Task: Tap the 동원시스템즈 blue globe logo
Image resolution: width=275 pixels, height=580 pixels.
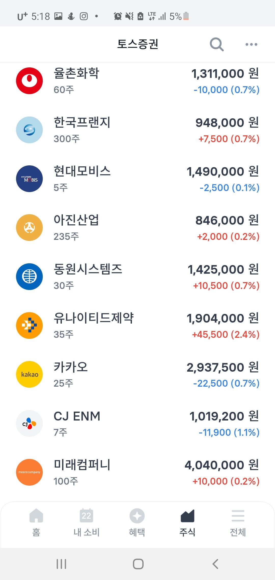Action: coord(29,277)
